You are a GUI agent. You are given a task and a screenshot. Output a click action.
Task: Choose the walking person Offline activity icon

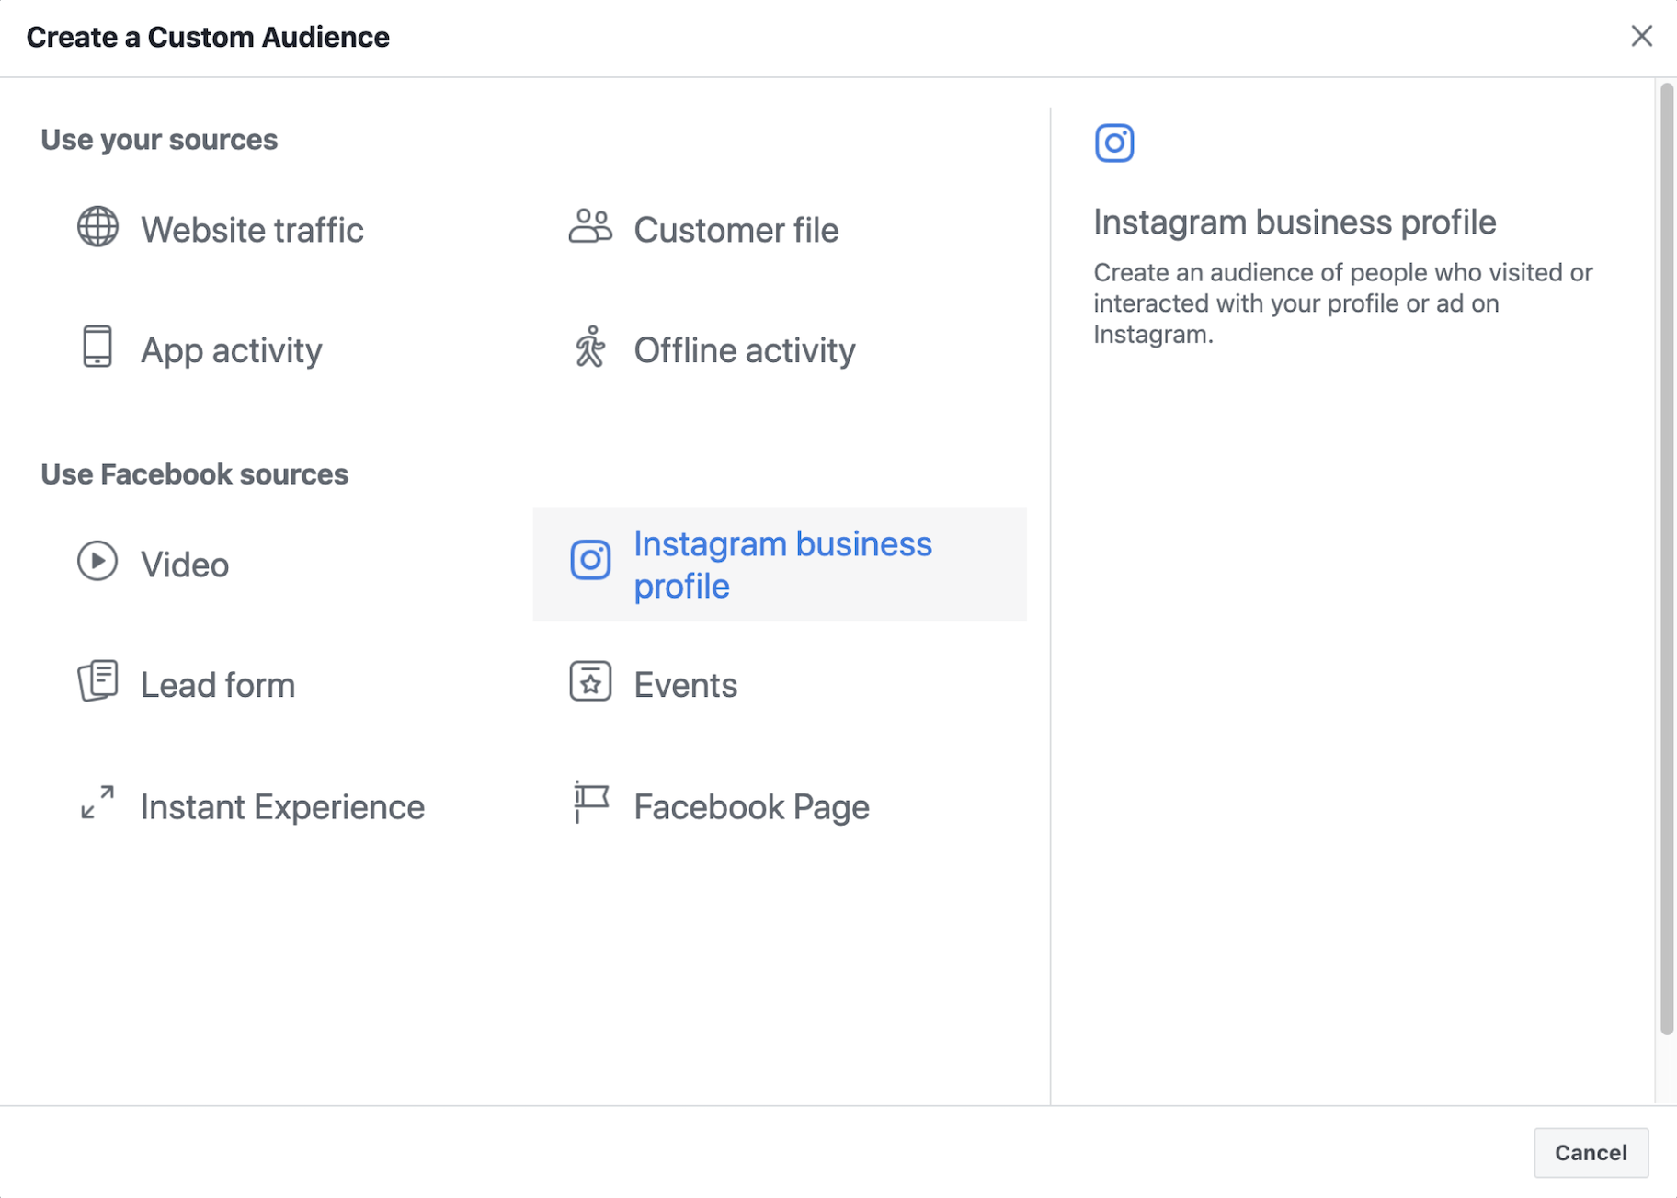coord(590,347)
